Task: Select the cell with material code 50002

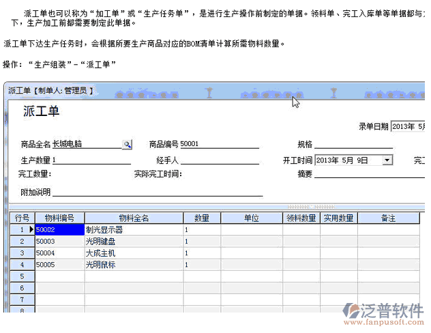Action: point(59,230)
